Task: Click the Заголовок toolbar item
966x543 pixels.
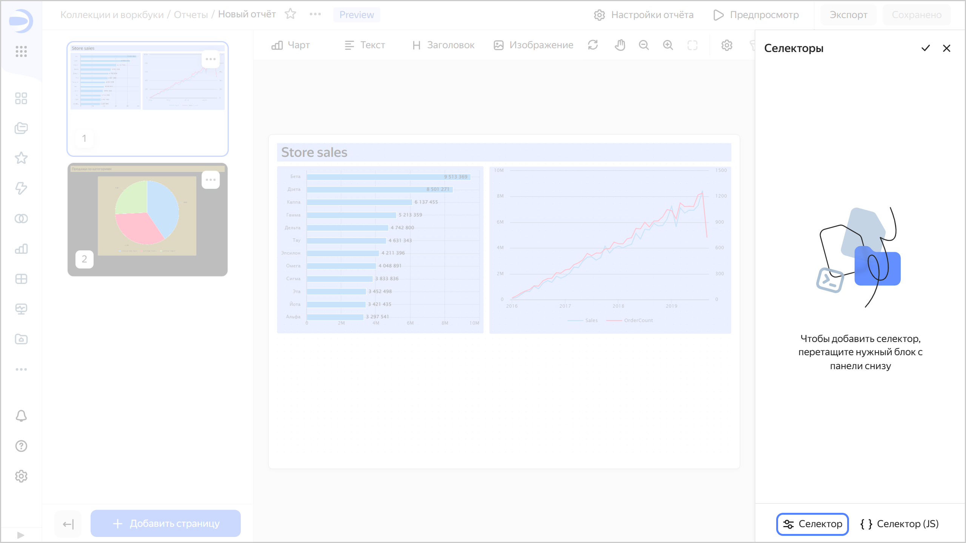Action: pos(443,45)
